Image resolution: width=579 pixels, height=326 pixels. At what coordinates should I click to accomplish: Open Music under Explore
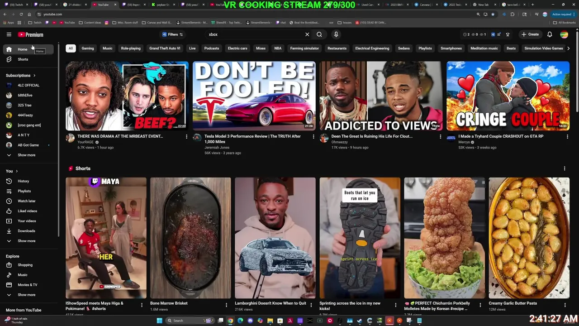28,275
